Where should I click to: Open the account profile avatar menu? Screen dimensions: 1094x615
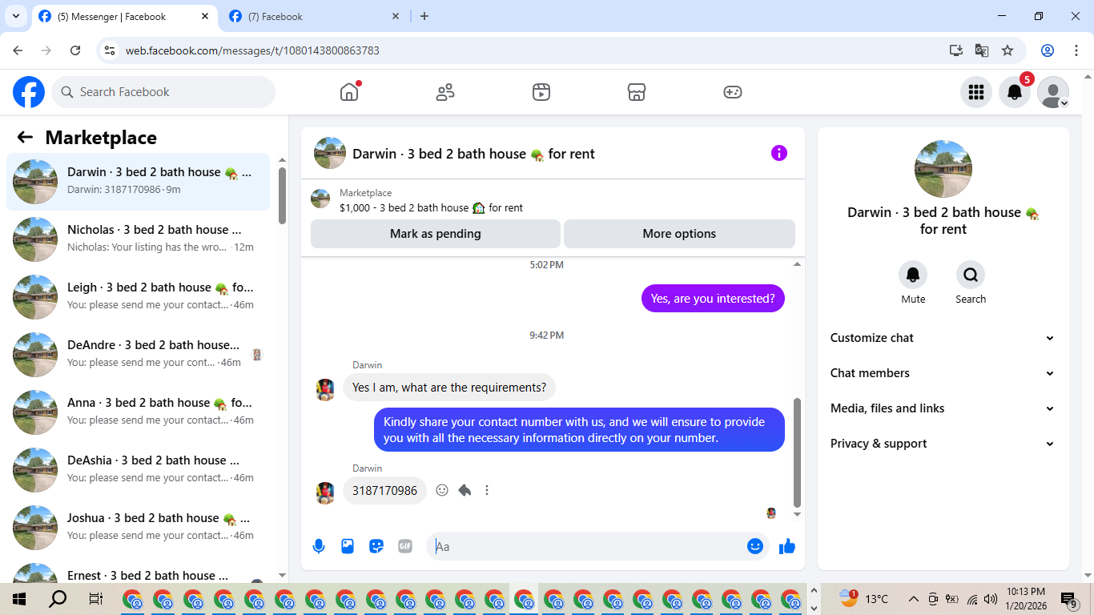tap(1053, 92)
